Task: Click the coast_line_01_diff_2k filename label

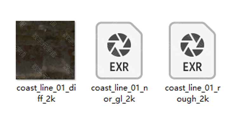Action: (x=46, y=94)
